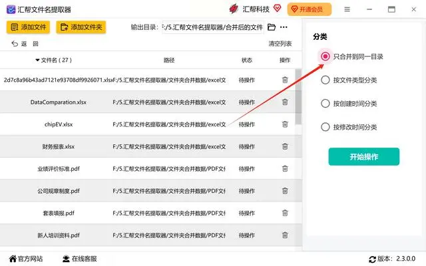Click 返回 back arrow

(x=15, y=44)
